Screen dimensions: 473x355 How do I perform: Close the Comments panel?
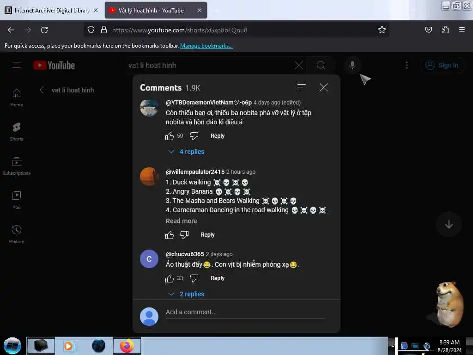click(324, 87)
